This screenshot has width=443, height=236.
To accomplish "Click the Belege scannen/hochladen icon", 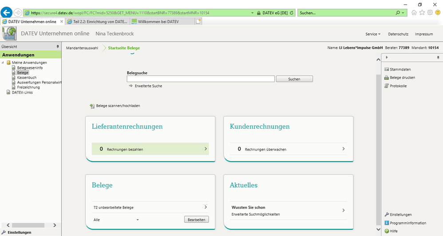I will click(92, 106).
